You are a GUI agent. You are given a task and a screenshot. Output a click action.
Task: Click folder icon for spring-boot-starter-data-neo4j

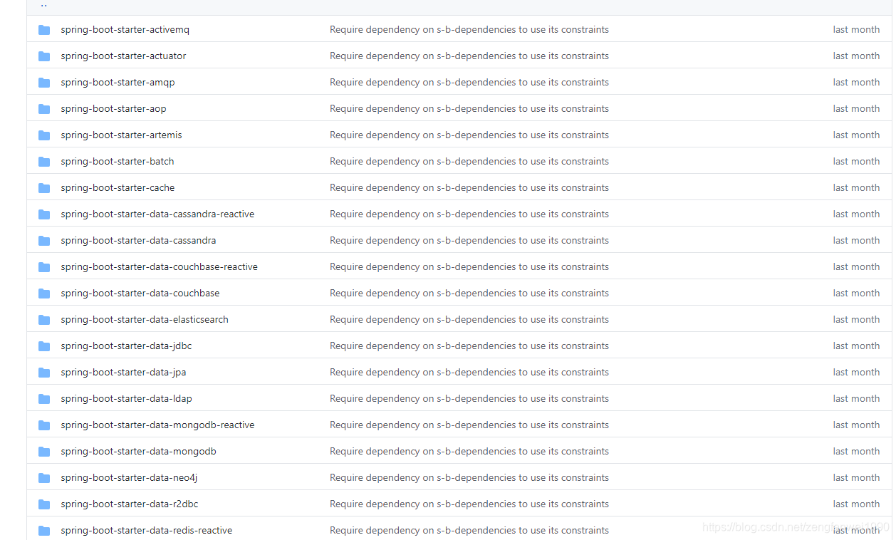44,478
